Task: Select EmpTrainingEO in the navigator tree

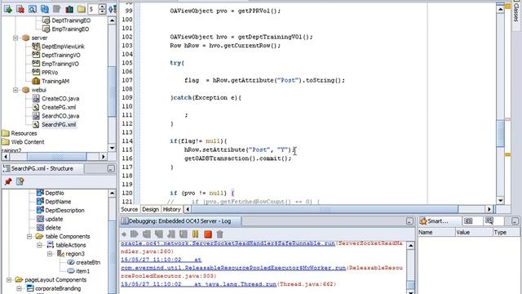Action: (70, 29)
